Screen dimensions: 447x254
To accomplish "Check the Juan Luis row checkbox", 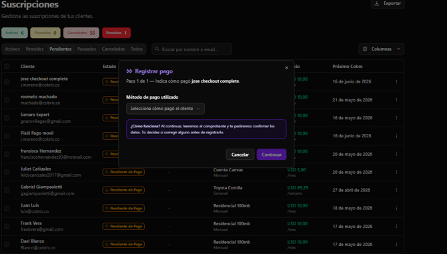I will [x=7, y=208].
